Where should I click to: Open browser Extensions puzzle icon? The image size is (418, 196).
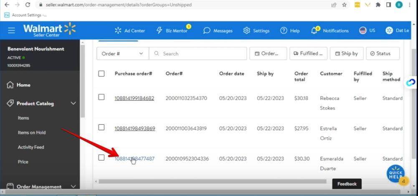[378, 5]
